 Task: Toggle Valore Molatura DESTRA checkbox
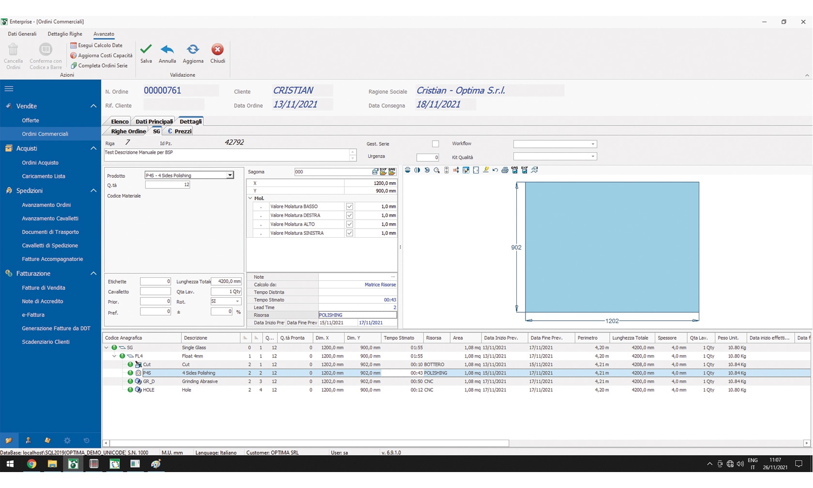(x=349, y=215)
